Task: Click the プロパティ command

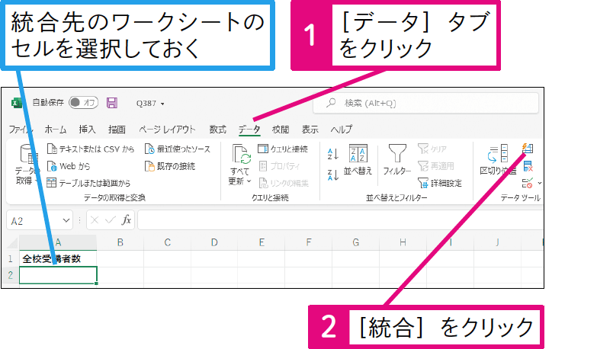Action: pos(280,166)
